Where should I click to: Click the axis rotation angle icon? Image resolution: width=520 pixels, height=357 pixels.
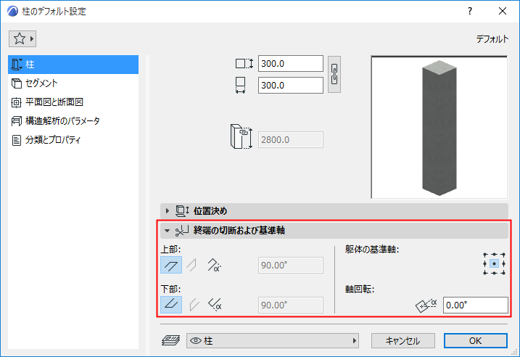pyautogui.click(x=426, y=305)
